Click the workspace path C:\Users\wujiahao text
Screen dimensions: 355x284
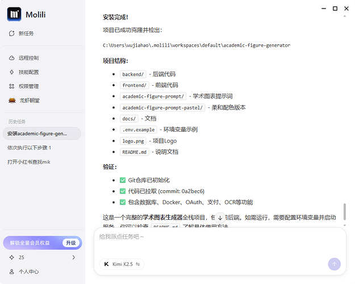(197, 45)
